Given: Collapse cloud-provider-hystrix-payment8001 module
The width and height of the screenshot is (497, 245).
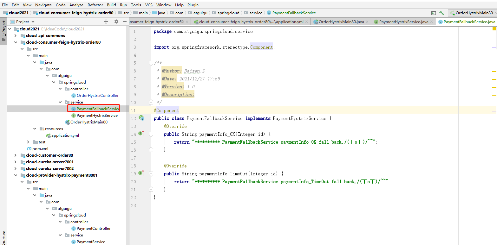Looking at the screenshot, I should pos(15,175).
